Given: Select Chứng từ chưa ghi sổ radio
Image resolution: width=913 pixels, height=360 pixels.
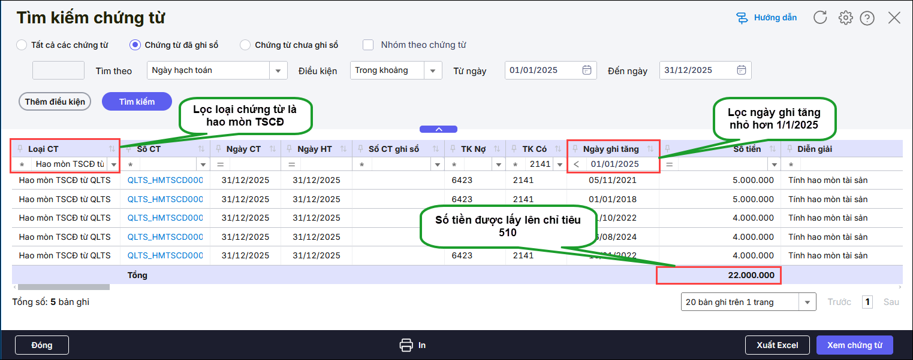Looking at the screenshot, I should coord(245,45).
